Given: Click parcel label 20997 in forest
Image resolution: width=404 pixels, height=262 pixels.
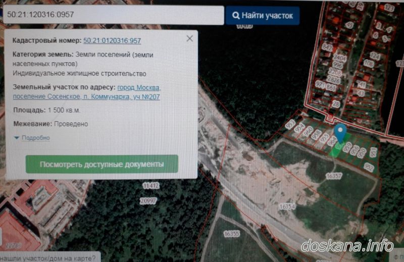Looking at the screenshot, I should pyautogui.click(x=149, y=201).
